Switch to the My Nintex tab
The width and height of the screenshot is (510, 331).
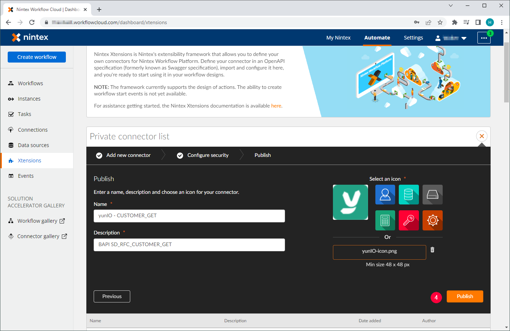(x=338, y=37)
